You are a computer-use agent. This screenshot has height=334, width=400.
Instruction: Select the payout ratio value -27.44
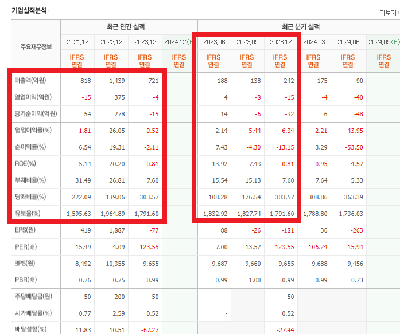[x=285, y=330]
